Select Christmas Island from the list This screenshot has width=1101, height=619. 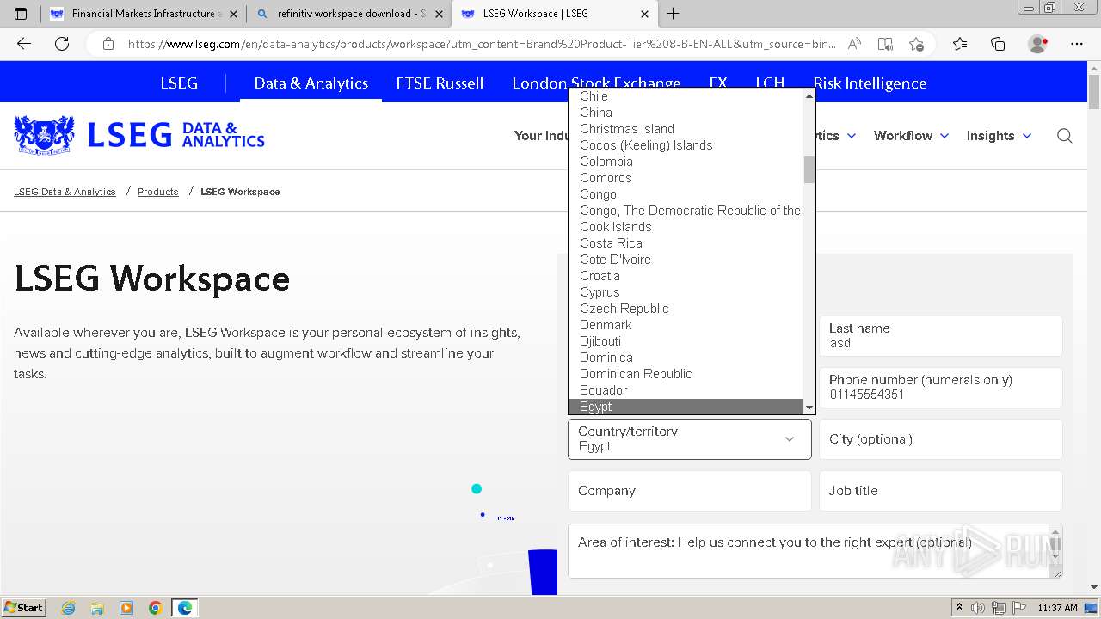coord(627,129)
